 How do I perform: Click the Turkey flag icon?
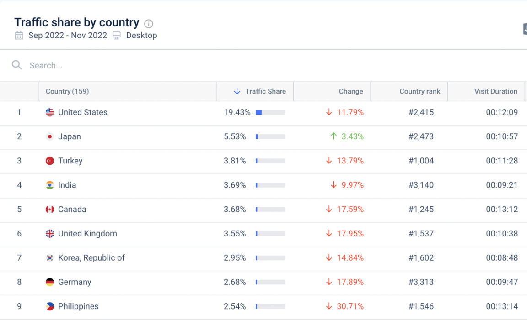click(50, 161)
